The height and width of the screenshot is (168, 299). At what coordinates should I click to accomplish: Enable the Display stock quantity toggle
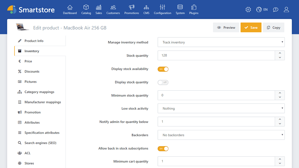(163, 82)
